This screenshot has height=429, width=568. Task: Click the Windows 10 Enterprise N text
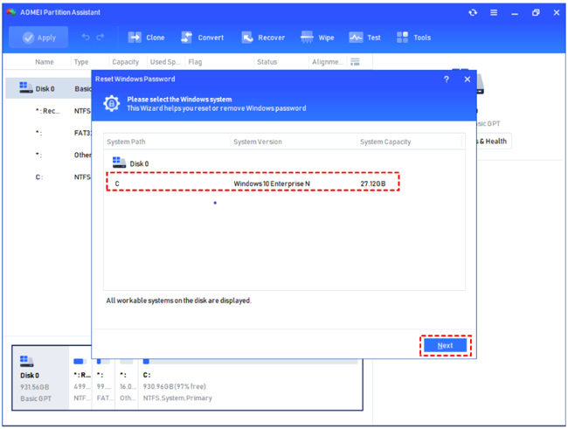coord(272,183)
